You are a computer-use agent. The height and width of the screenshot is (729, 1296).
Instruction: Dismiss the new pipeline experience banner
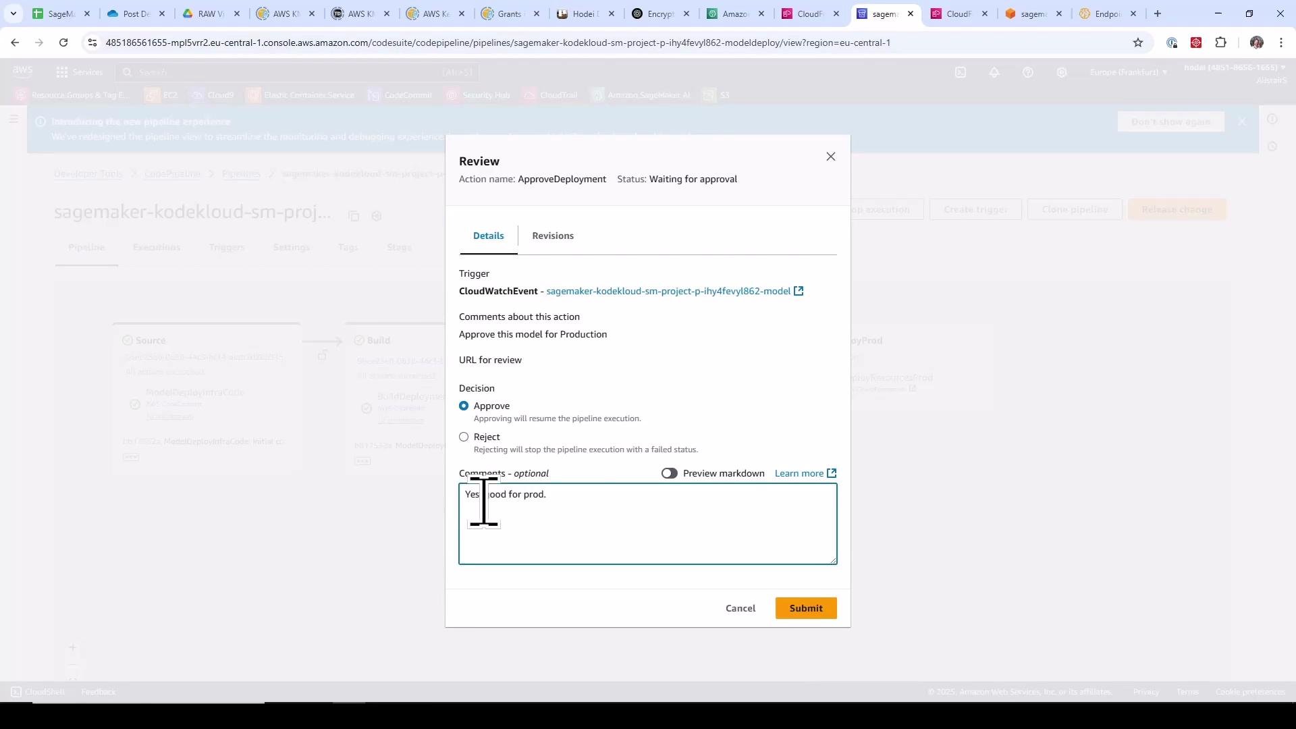point(1242,122)
